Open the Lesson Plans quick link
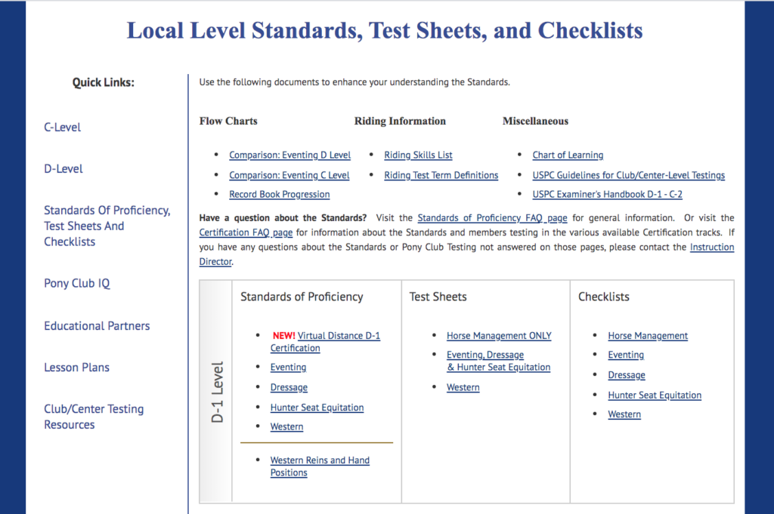This screenshot has height=514, width=774. pyautogui.click(x=76, y=367)
